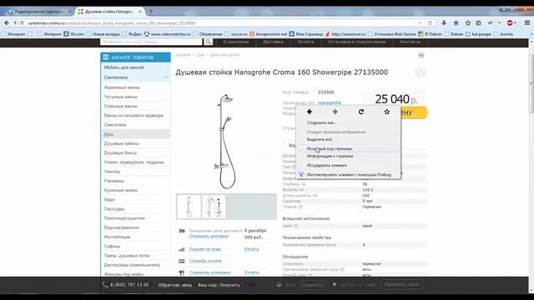Click the red Adblock icon in the toolbar
Screen dimensions: 534x300
click(510, 22)
